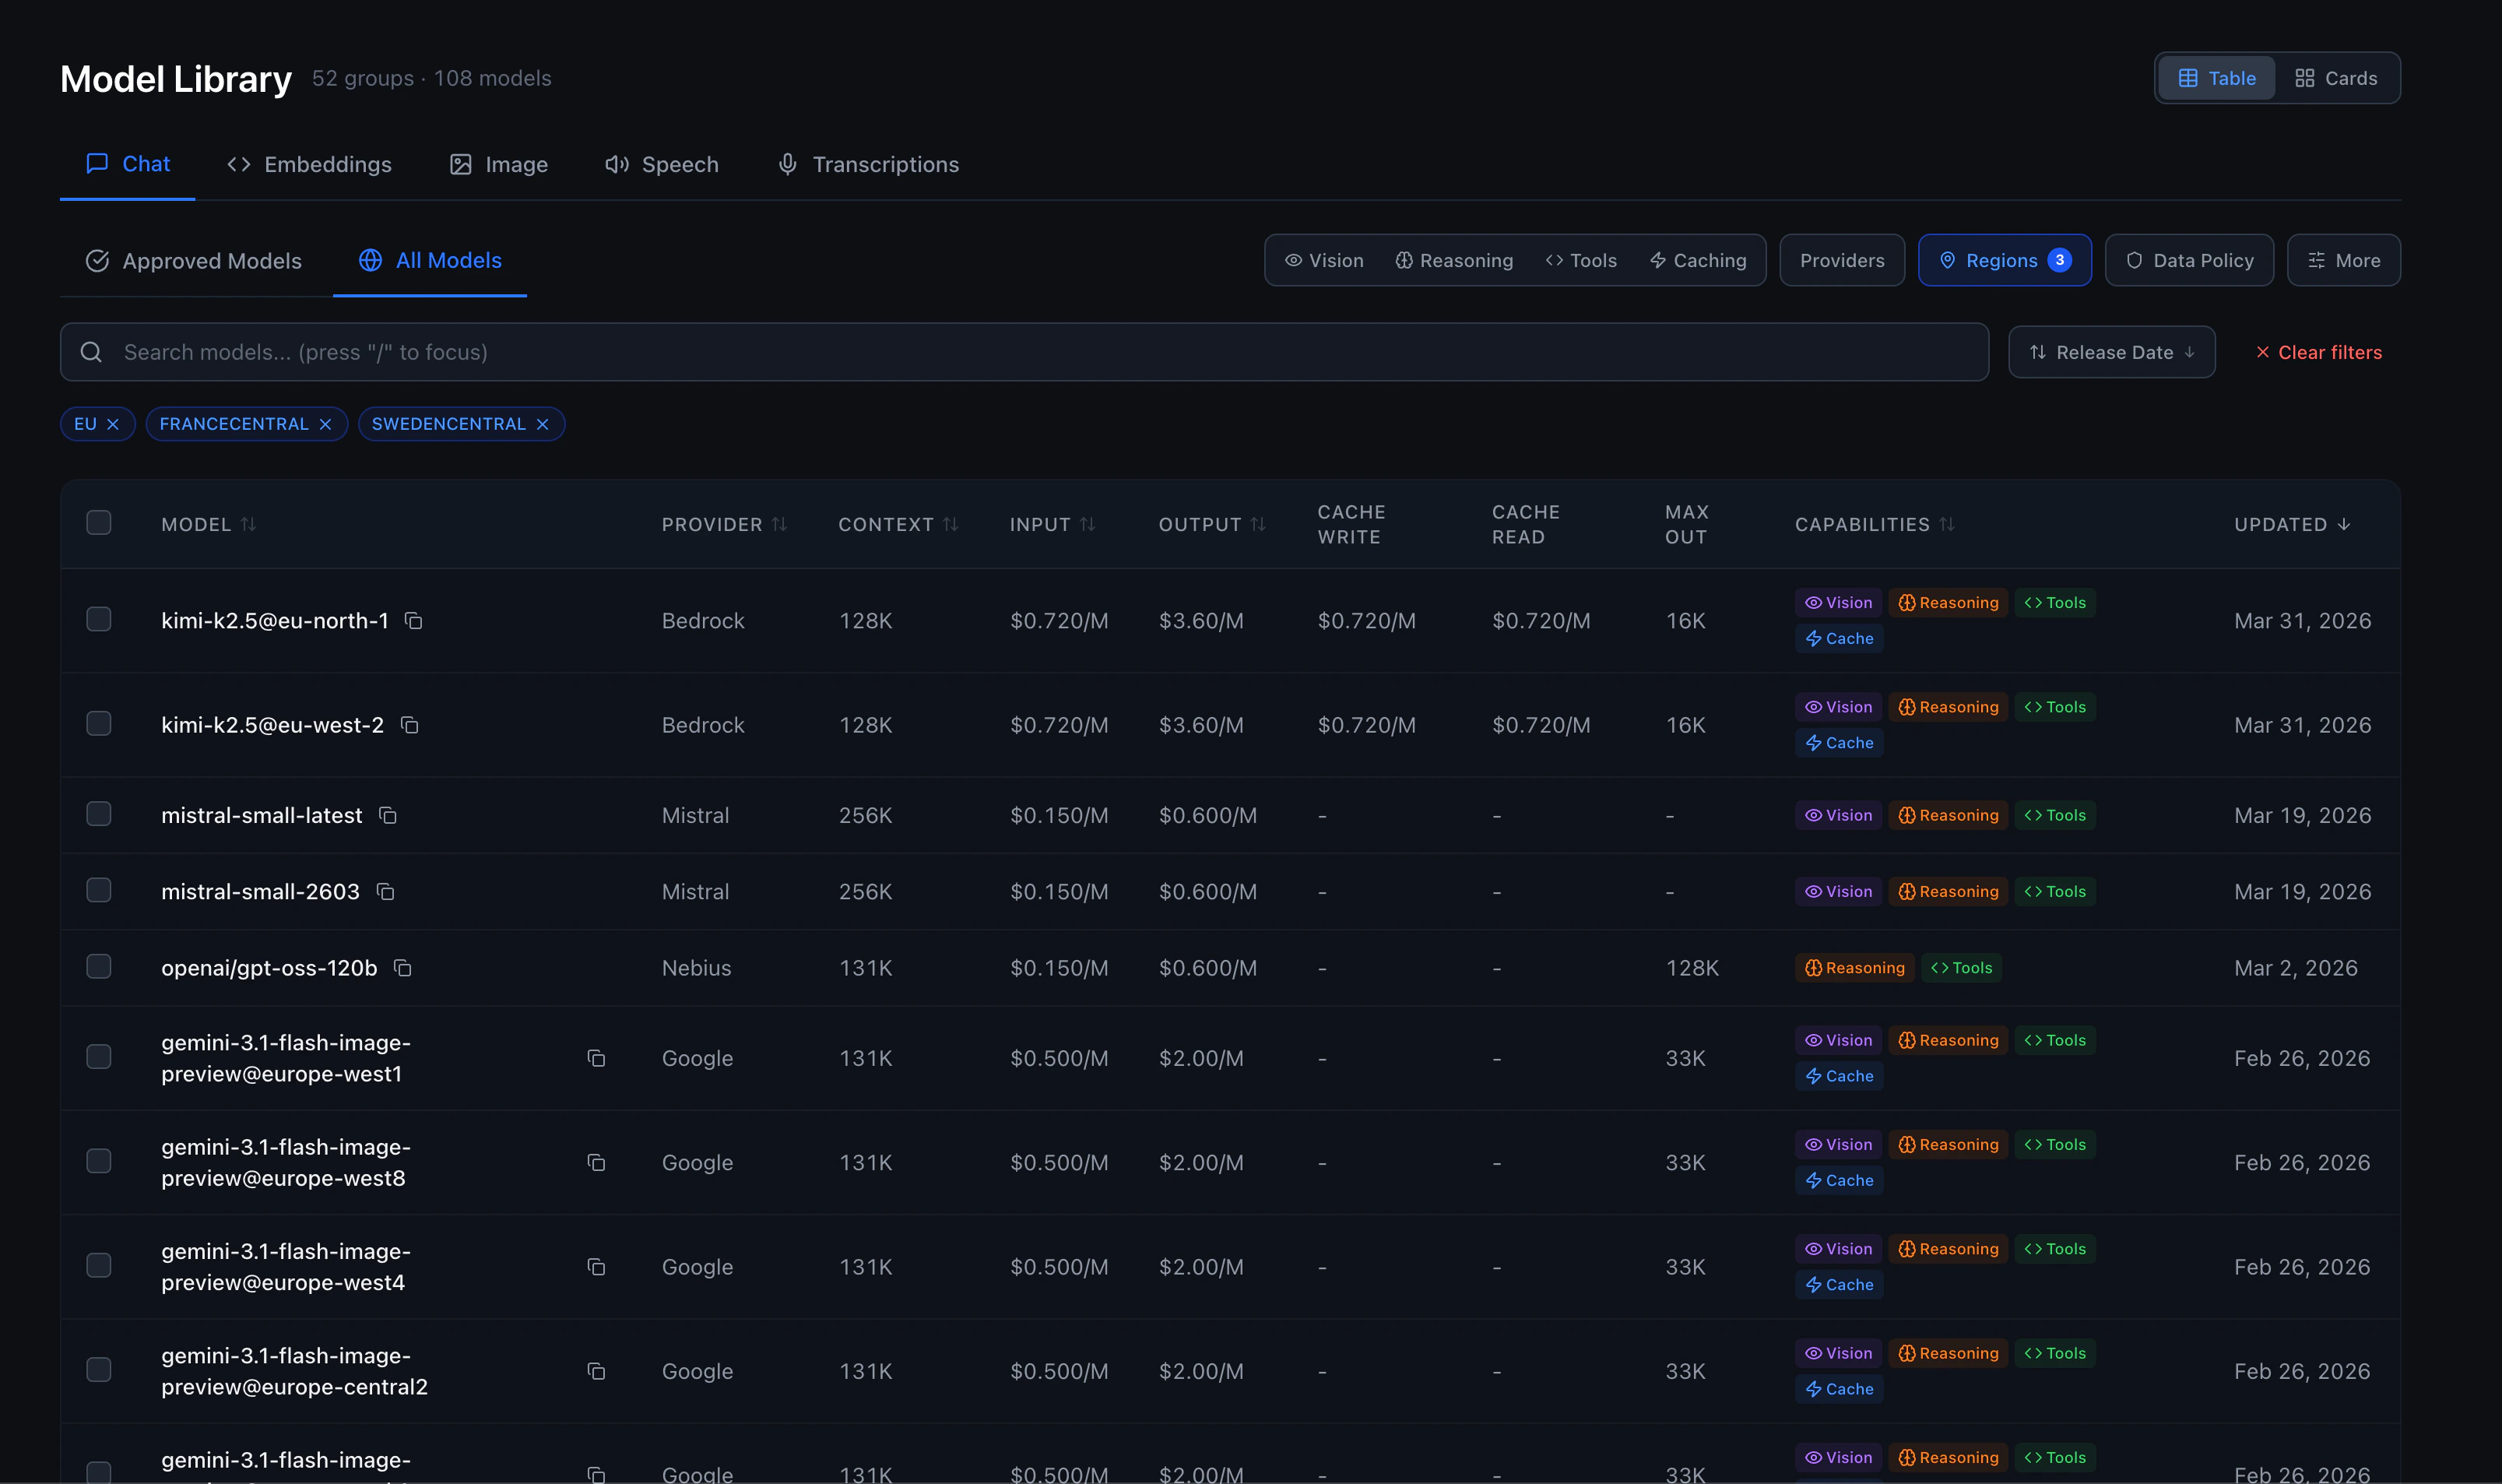Switch to the Approved Models tab
The width and height of the screenshot is (2502, 1484).
(x=195, y=261)
